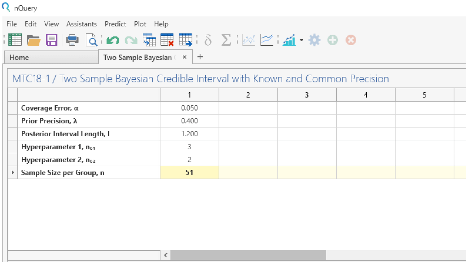Select the transfer column table icon
Image resolution: width=466 pixels, height=262 pixels.
click(x=150, y=40)
